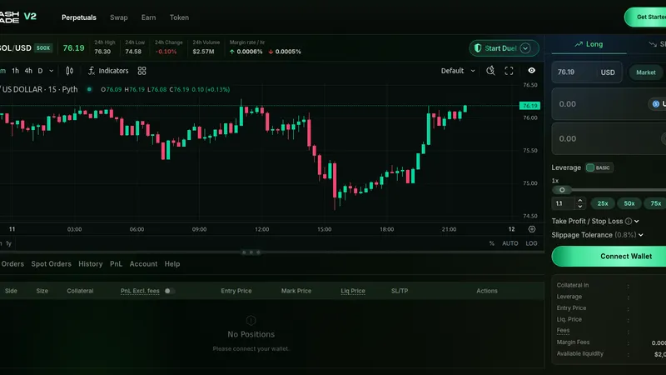
Task: Click the leverage value input 1.1
Action: tap(564, 203)
